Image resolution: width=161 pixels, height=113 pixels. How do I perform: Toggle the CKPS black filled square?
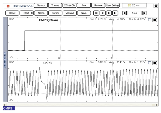tap(155, 63)
